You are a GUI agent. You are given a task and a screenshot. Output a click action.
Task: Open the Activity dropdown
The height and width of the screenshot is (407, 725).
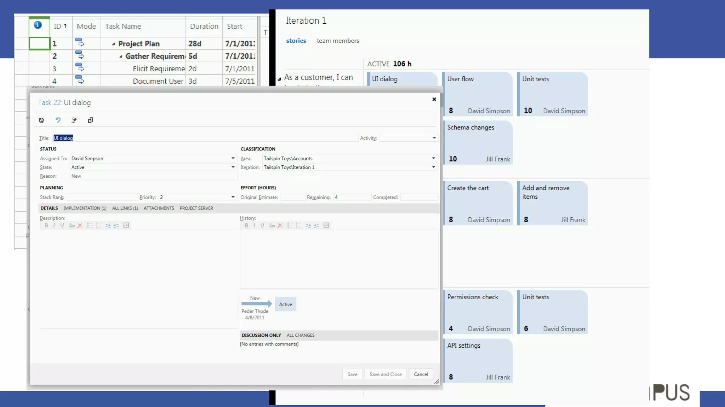(x=434, y=138)
